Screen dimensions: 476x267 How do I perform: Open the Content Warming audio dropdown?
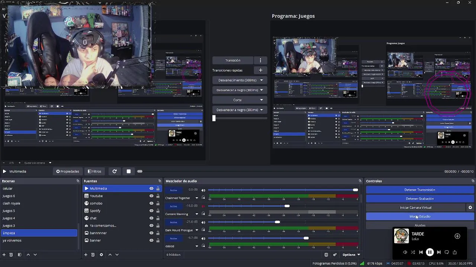pos(197,214)
